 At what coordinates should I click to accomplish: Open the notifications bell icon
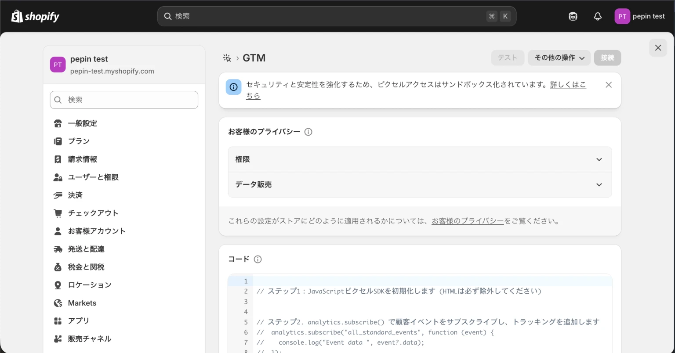tap(598, 17)
